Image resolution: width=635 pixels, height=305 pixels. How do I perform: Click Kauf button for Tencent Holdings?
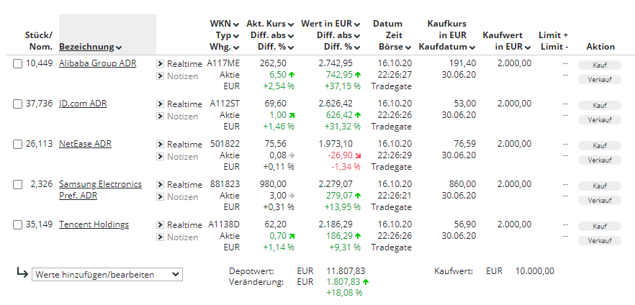point(599,226)
